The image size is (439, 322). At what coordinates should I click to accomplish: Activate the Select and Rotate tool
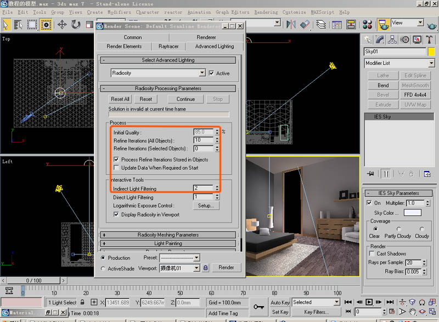click(x=76, y=25)
